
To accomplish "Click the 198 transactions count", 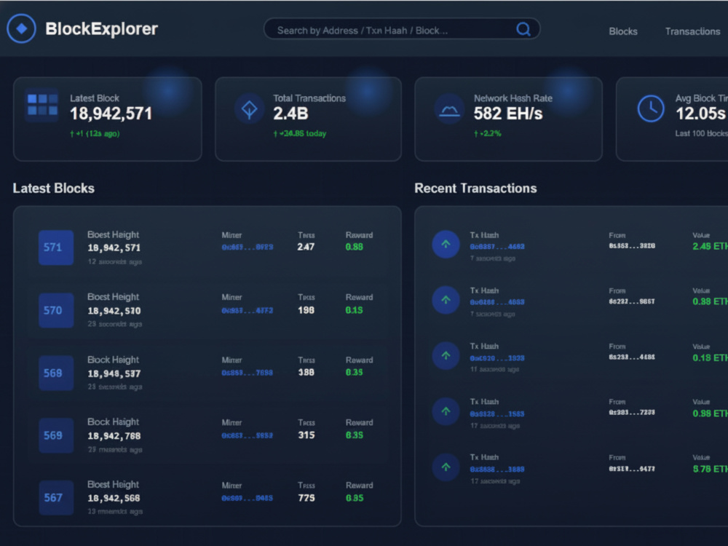I will tap(306, 310).
